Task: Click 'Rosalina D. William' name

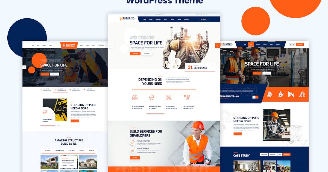Action: tap(230, 96)
